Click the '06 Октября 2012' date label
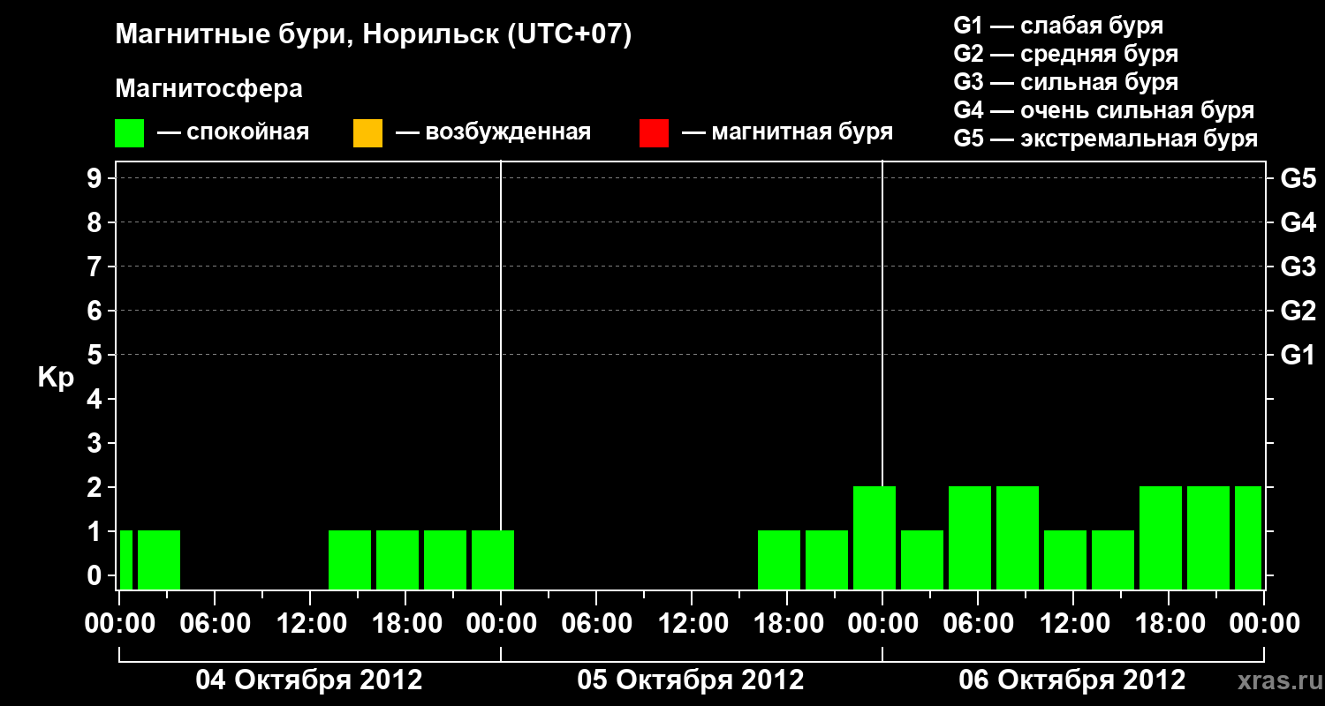 click(x=1072, y=680)
